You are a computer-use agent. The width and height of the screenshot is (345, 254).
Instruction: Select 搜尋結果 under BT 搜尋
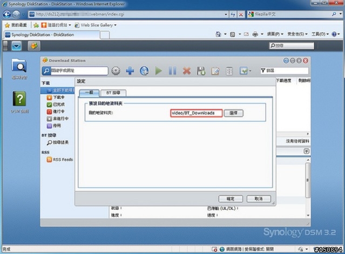coord(58,142)
